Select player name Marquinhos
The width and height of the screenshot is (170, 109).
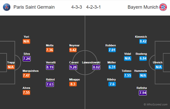click(31, 71)
